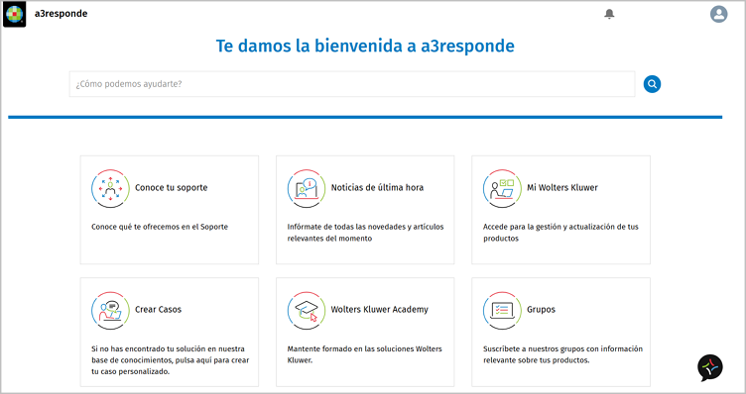Click the blue search magnifier button
This screenshot has width=746, height=394.
click(x=652, y=84)
